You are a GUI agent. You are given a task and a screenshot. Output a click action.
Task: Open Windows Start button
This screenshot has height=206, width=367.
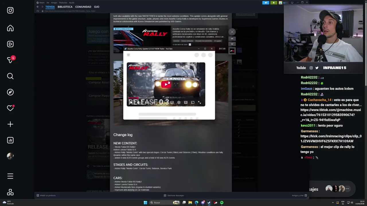145,203
